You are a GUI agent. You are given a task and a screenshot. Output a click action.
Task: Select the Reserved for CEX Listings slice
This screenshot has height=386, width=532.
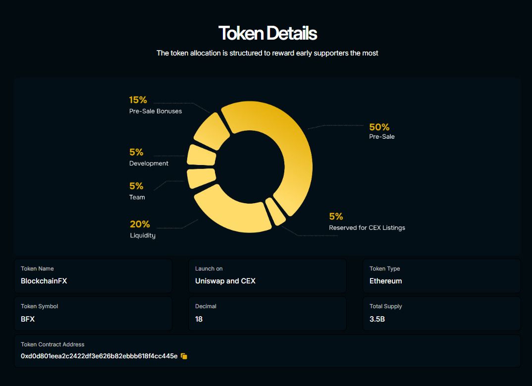(275, 211)
